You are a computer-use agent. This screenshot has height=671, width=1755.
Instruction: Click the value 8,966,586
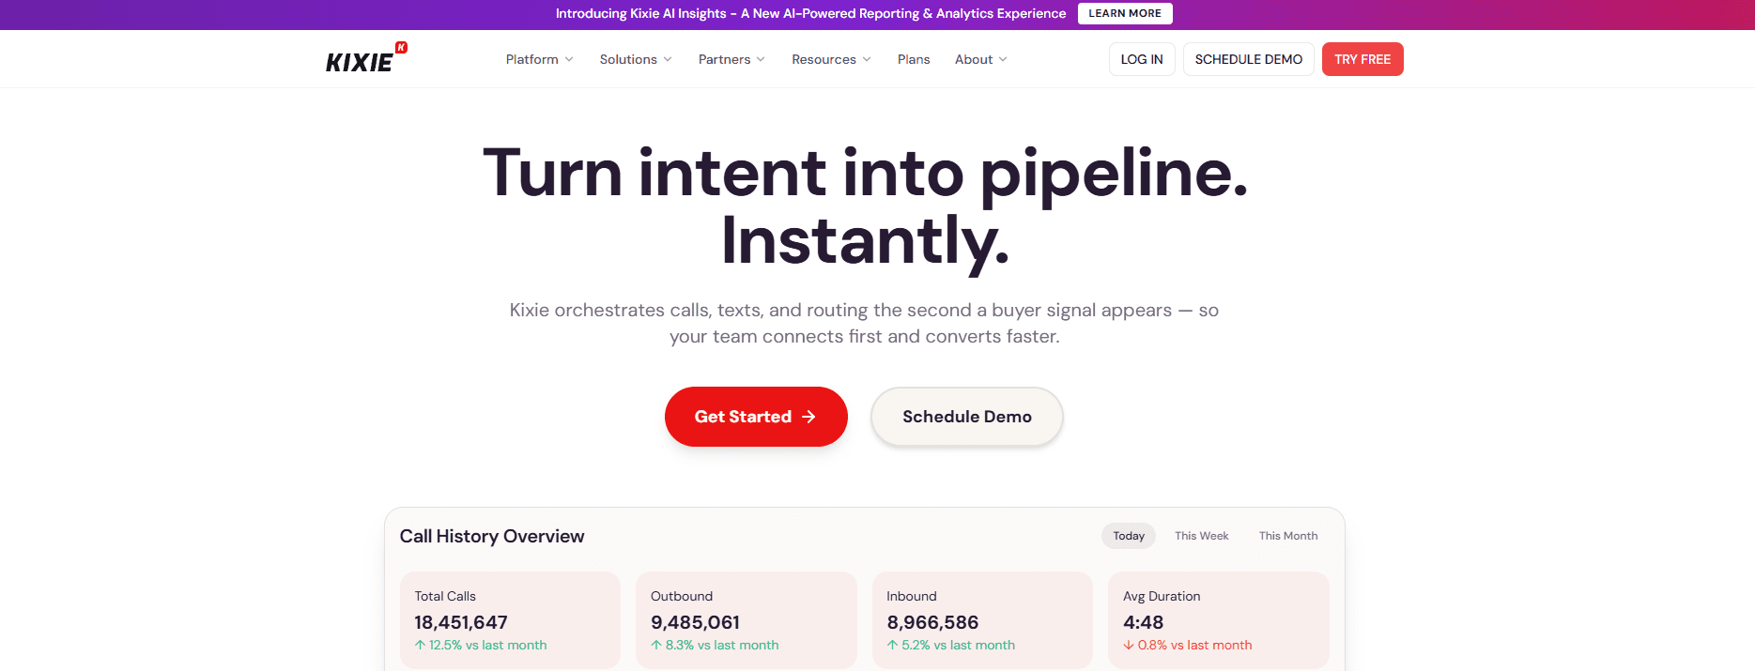[x=932, y=622]
